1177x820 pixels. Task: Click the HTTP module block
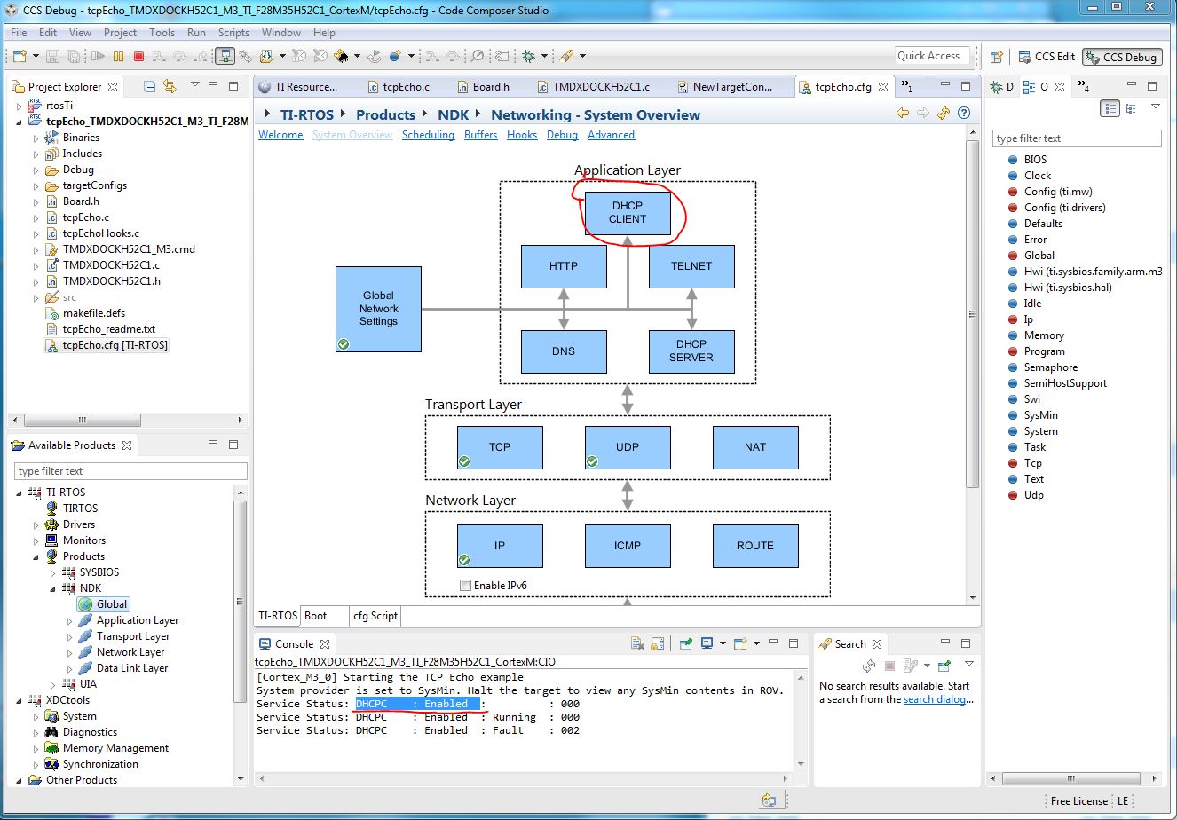tap(564, 265)
